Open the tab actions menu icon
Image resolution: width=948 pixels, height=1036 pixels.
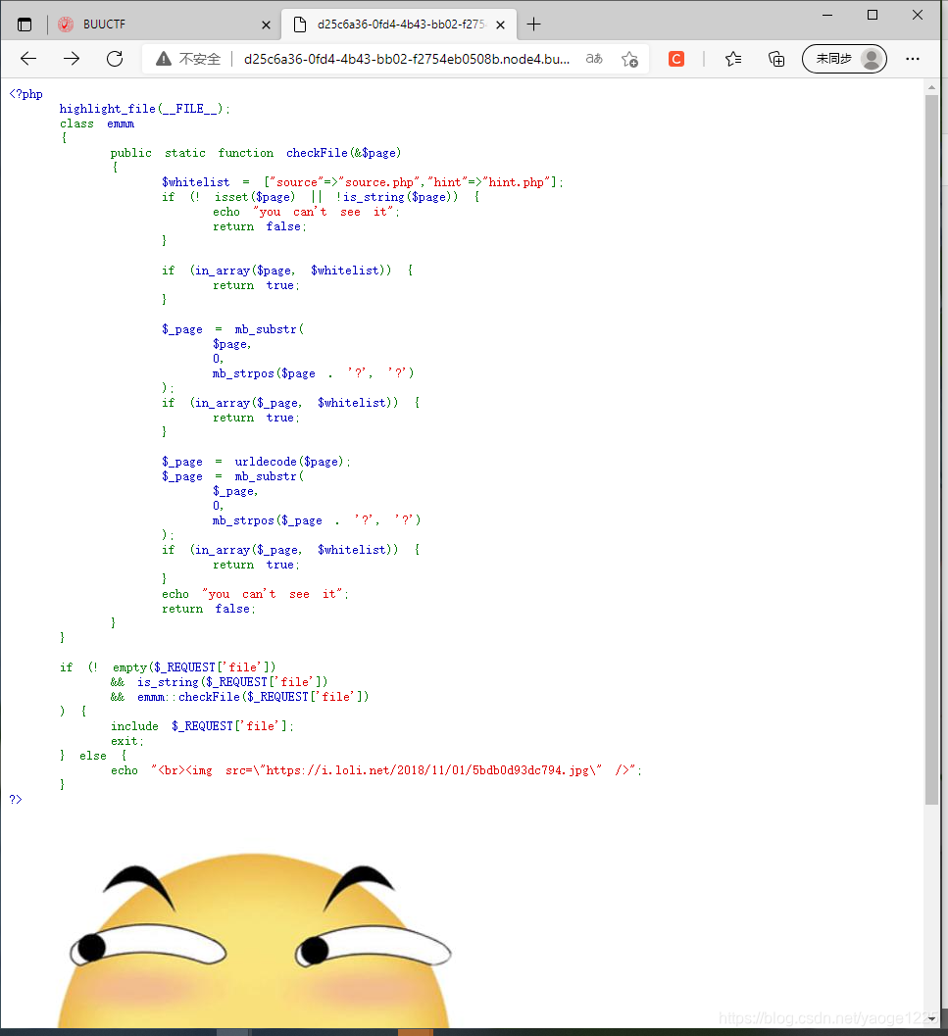(25, 25)
